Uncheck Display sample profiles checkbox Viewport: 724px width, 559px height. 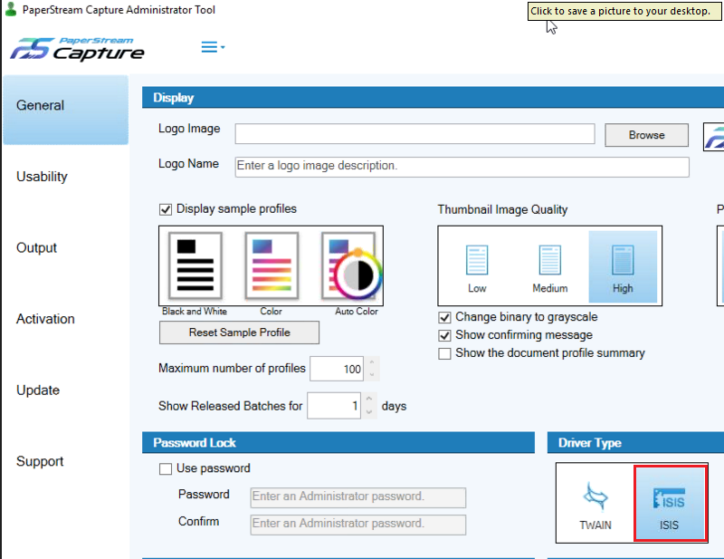tap(166, 209)
